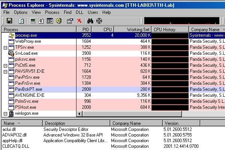Viewport: 225px width, 150px height.
Task: Click the winlogon.exe process icon
Action: click(x=11, y=113)
